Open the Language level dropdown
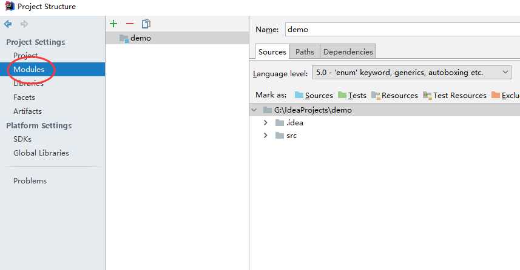 pyautogui.click(x=411, y=73)
